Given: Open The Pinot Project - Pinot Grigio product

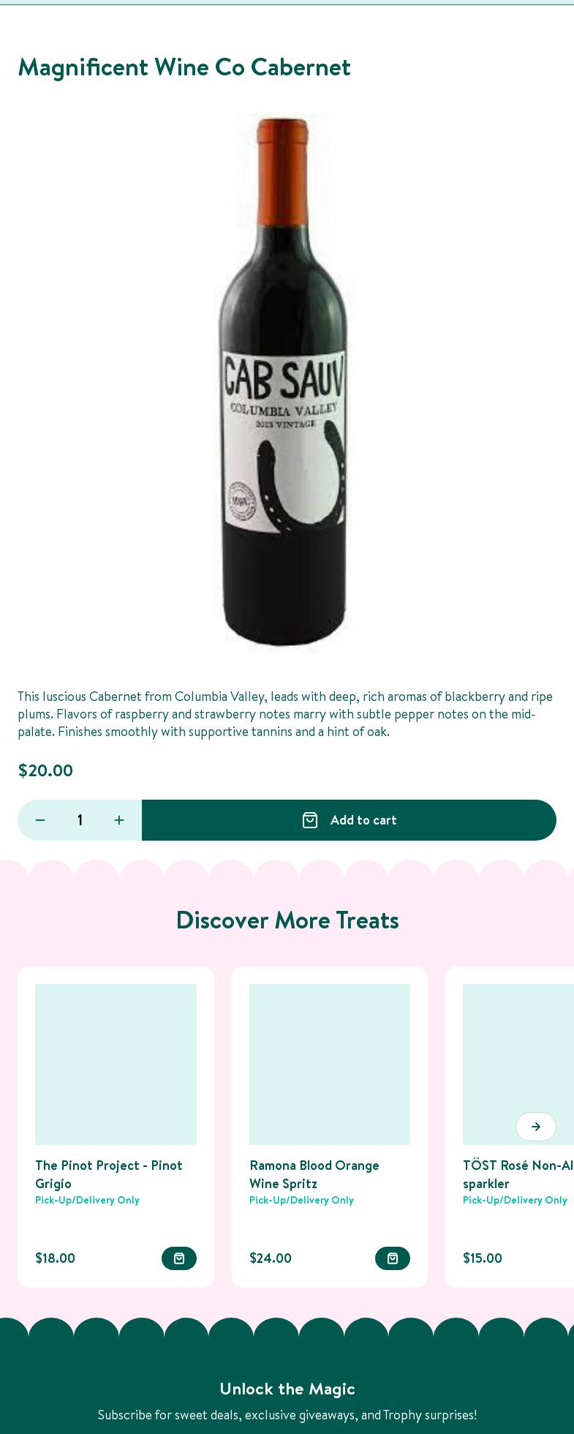Looking at the screenshot, I should pos(109,1174).
